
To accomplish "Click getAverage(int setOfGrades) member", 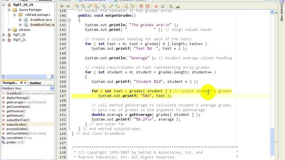I will pyautogui.click(x=26, y=102).
